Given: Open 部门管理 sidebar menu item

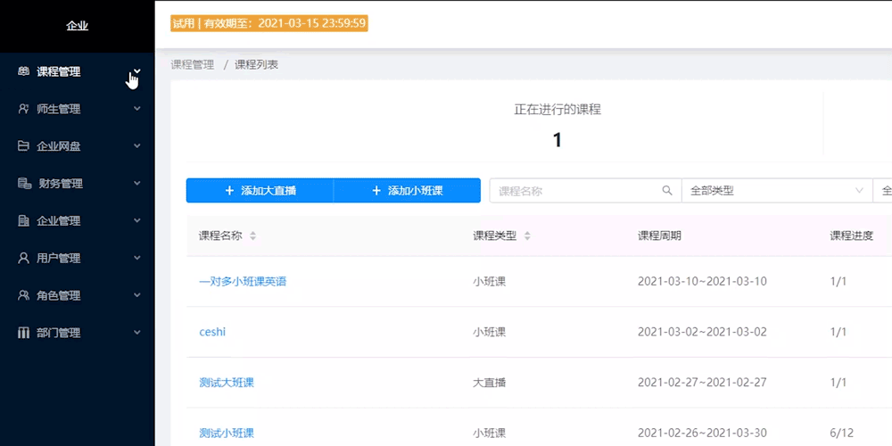Looking at the screenshot, I should (78, 333).
